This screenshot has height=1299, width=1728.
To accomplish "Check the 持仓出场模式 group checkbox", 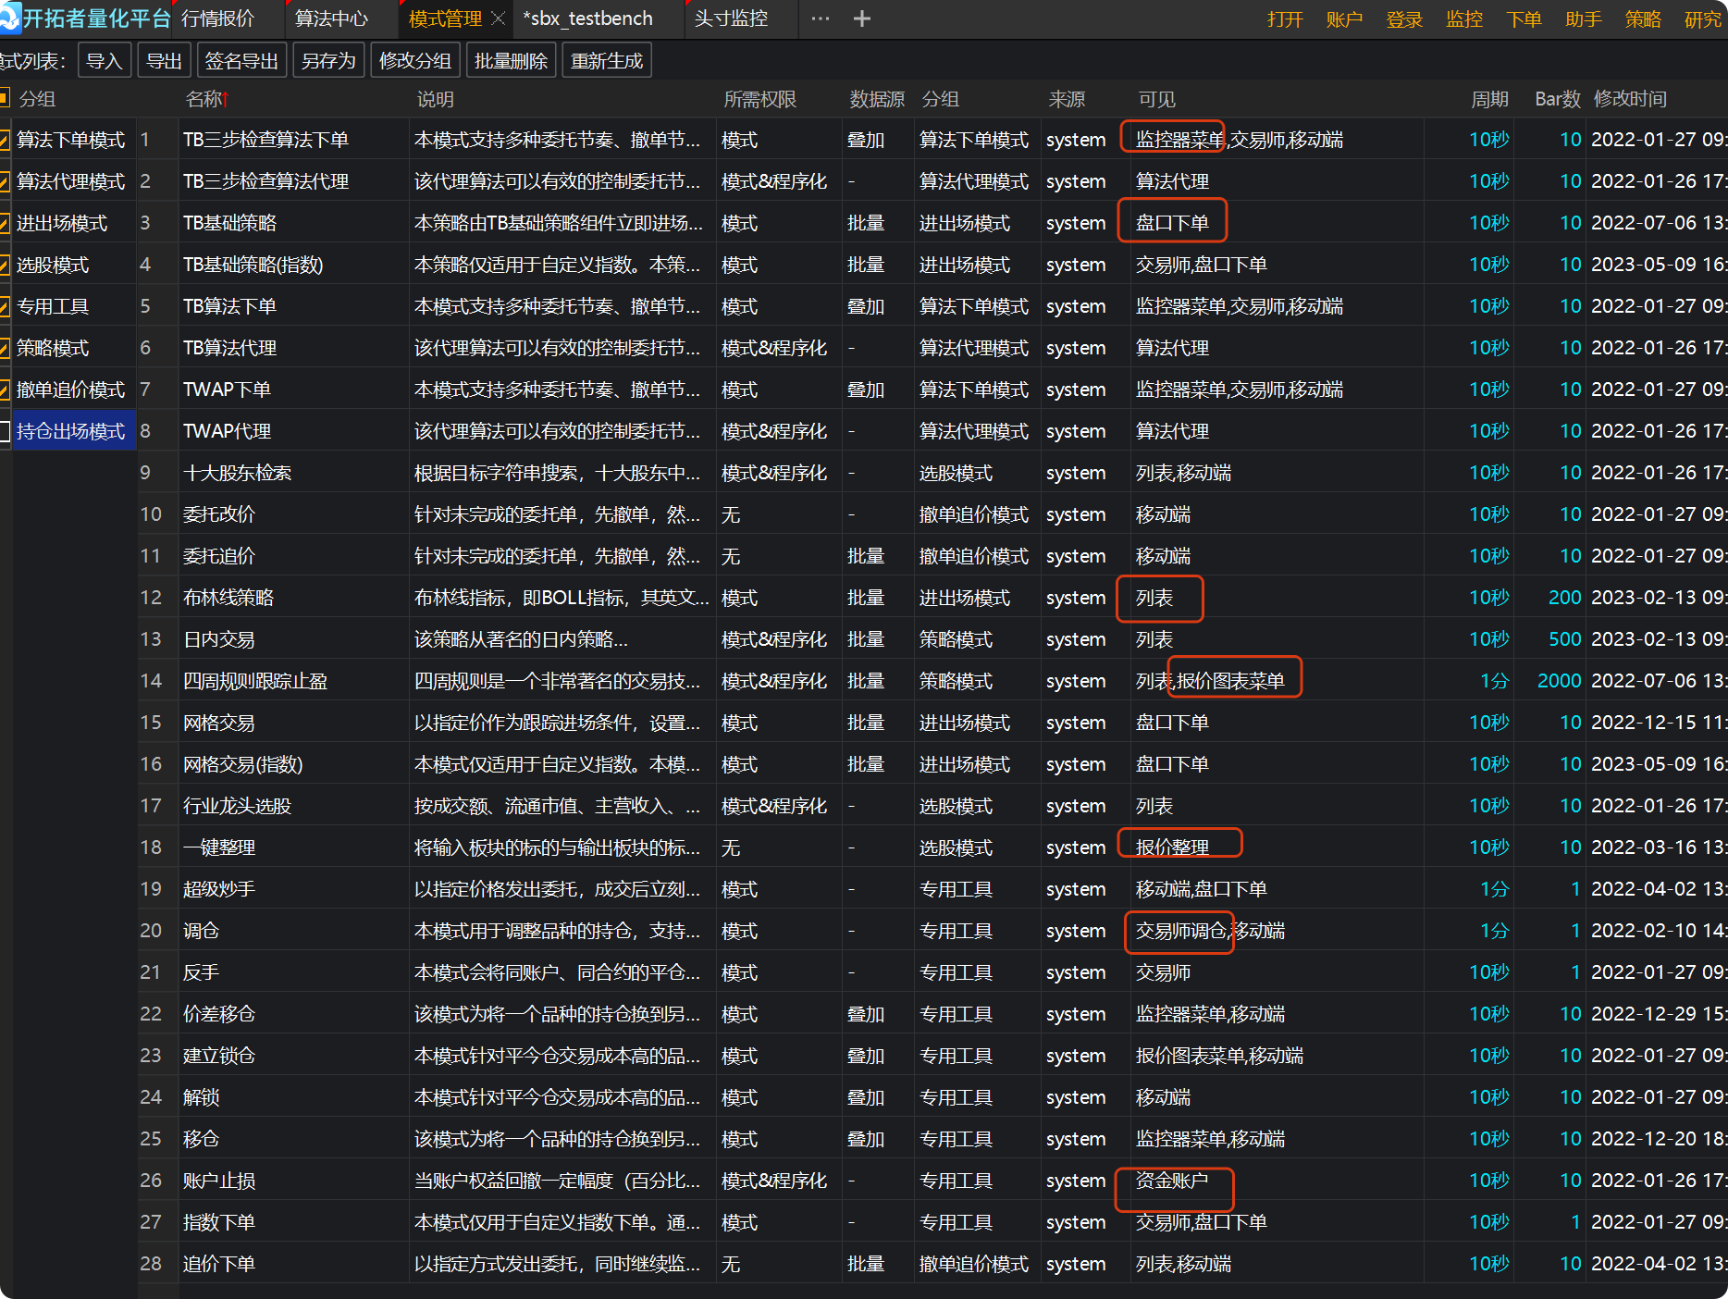I will coord(5,431).
